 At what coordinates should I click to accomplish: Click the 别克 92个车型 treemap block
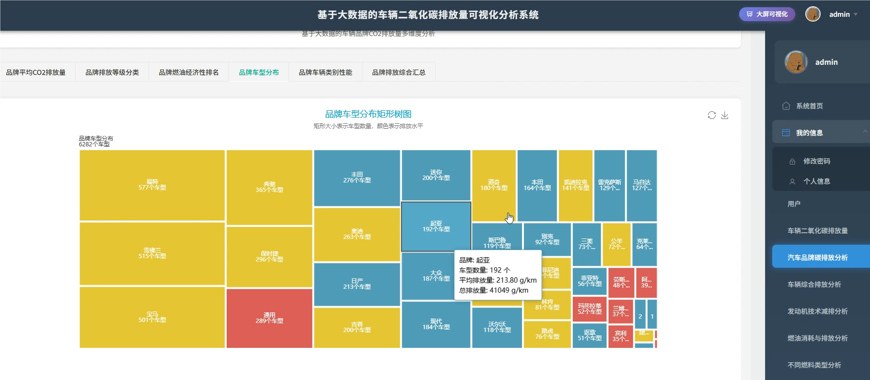(547, 239)
